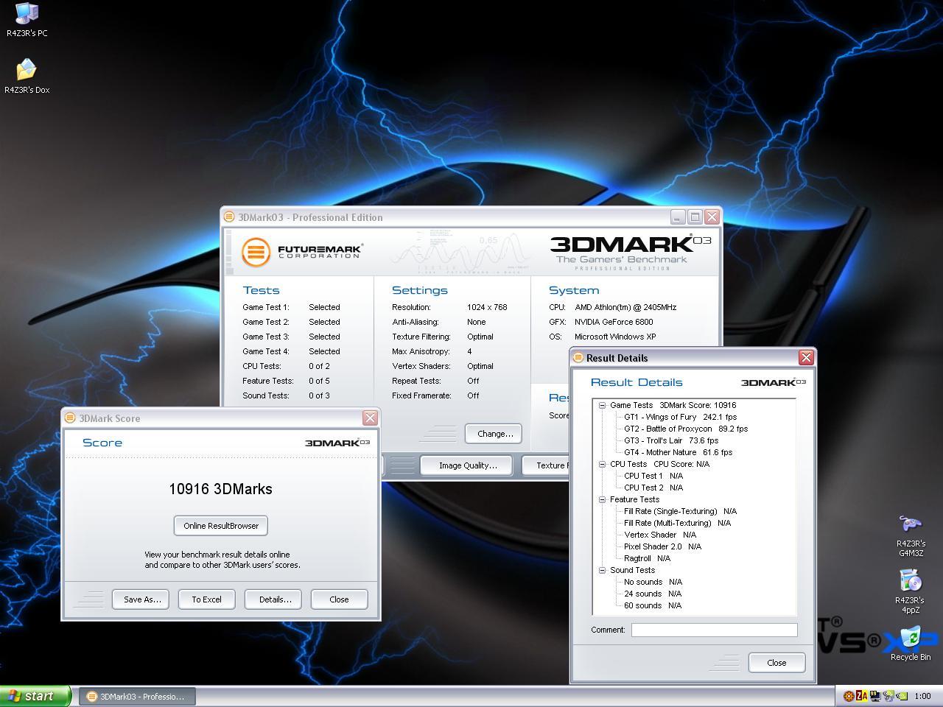Close 3DMark Score dialog with title X
Screen dimensions: 943x707
[x=370, y=418]
